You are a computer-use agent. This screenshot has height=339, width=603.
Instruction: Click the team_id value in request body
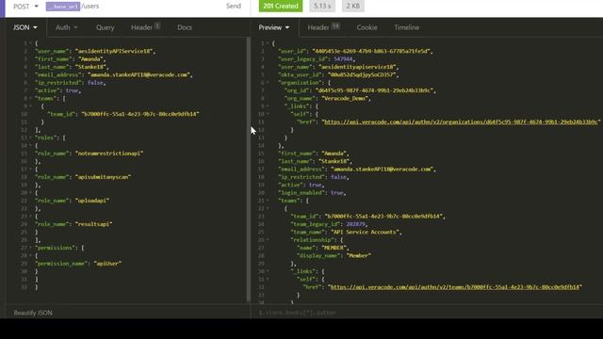[x=140, y=114]
